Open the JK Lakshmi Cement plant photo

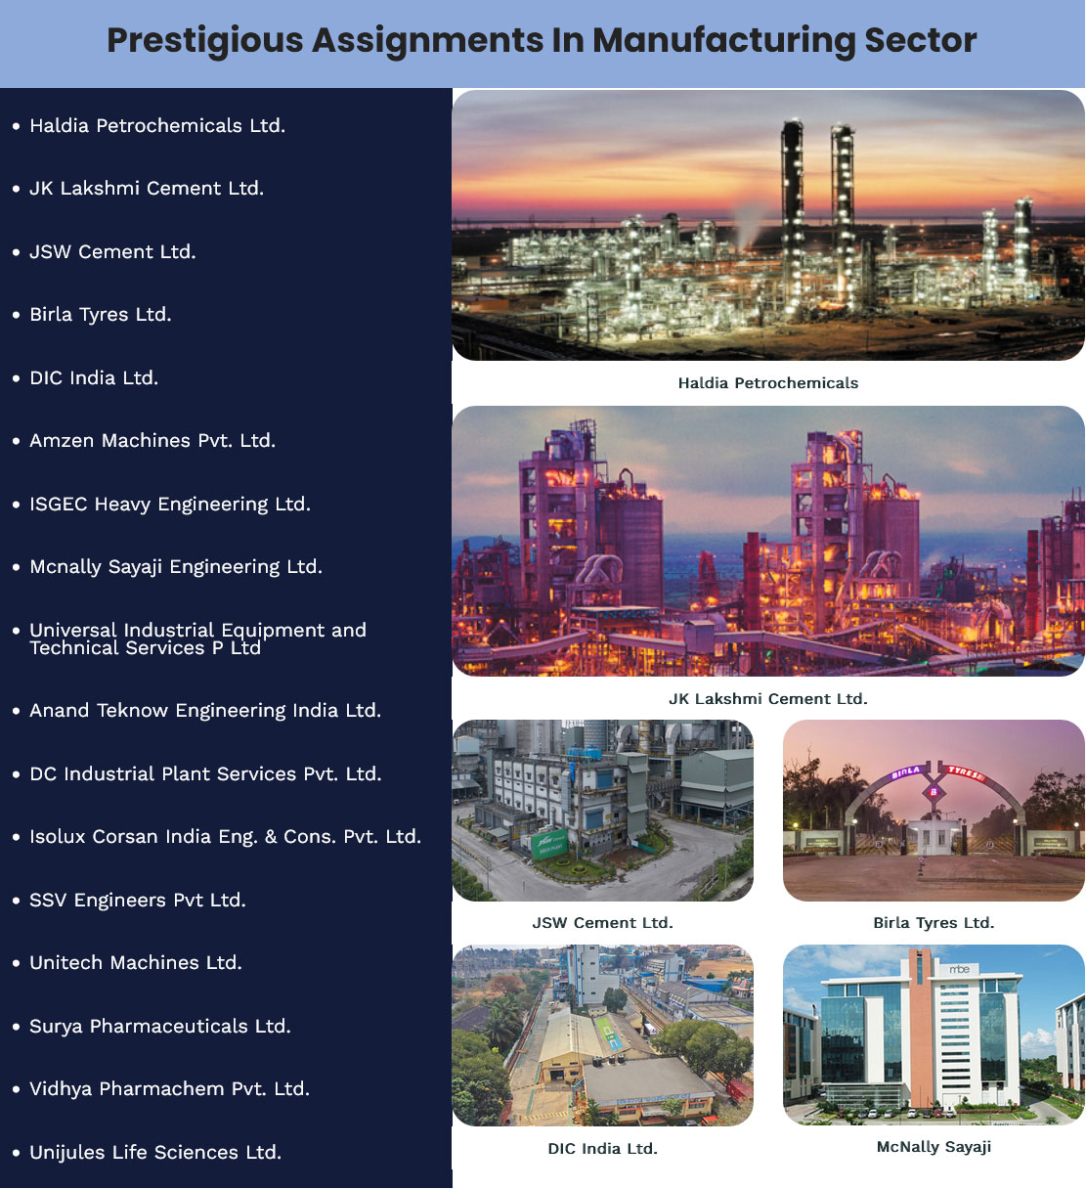768,541
